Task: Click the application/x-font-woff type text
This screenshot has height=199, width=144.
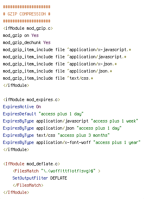Action: [x=64, y=142]
